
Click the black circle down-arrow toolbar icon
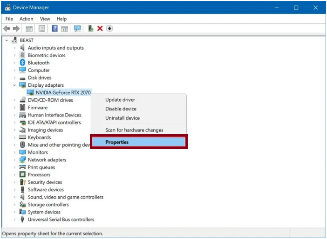click(109, 29)
